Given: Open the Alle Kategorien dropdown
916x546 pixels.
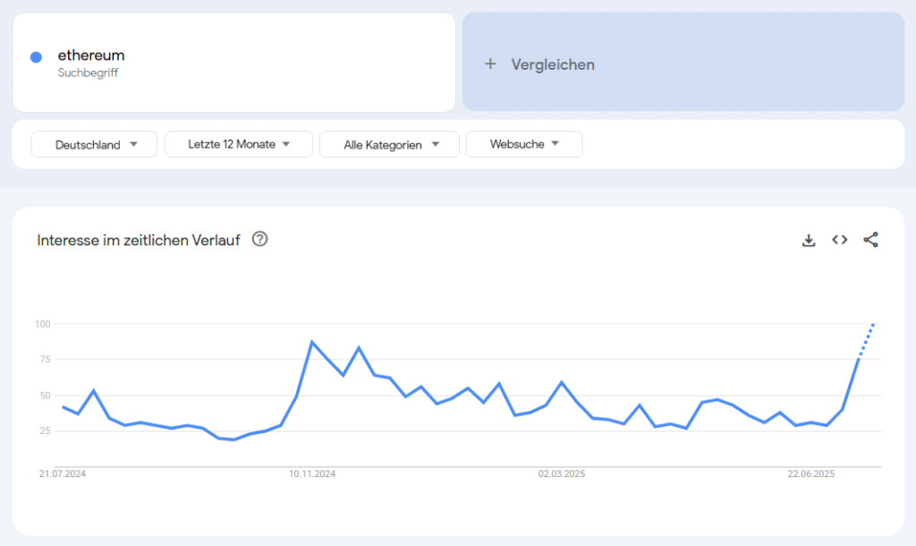Looking at the screenshot, I should tap(390, 144).
